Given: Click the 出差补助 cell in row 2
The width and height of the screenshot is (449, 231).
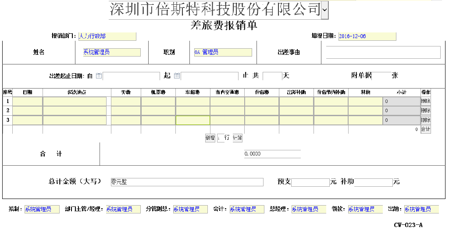Looking at the screenshot, I should point(296,111).
